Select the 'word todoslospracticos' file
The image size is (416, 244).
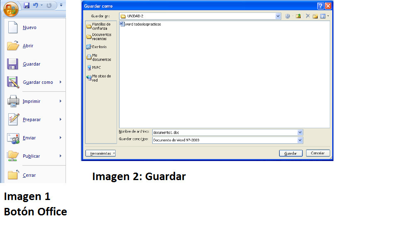pyautogui.click(x=143, y=24)
